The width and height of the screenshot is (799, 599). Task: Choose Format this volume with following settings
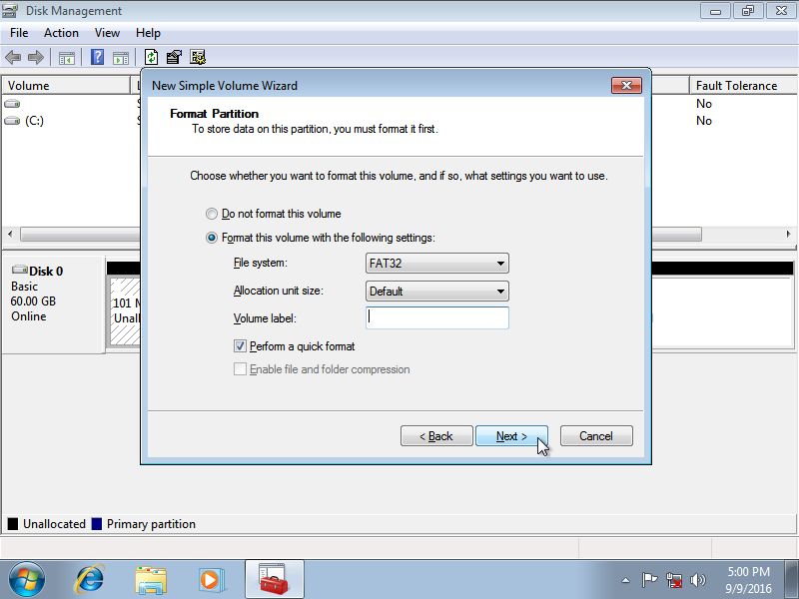pos(211,237)
